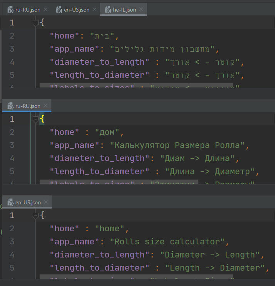Click "length_to_diameter" key in en-US.json editor

100,268
